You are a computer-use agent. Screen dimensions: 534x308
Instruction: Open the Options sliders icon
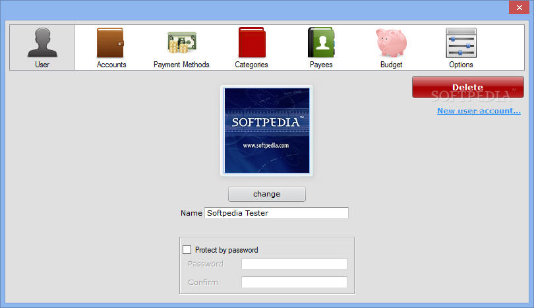[461, 43]
